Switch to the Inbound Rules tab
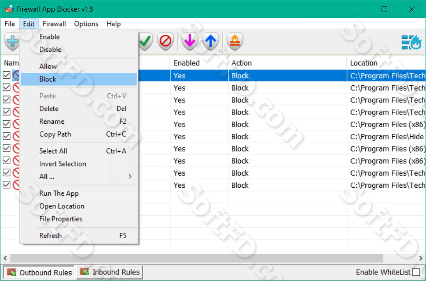The width and height of the screenshot is (426, 281). pyautogui.click(x=109, y=272)
